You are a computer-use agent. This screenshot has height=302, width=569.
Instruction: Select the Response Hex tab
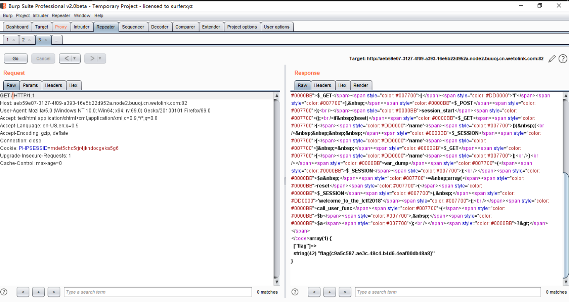click(x=342, y=85)
